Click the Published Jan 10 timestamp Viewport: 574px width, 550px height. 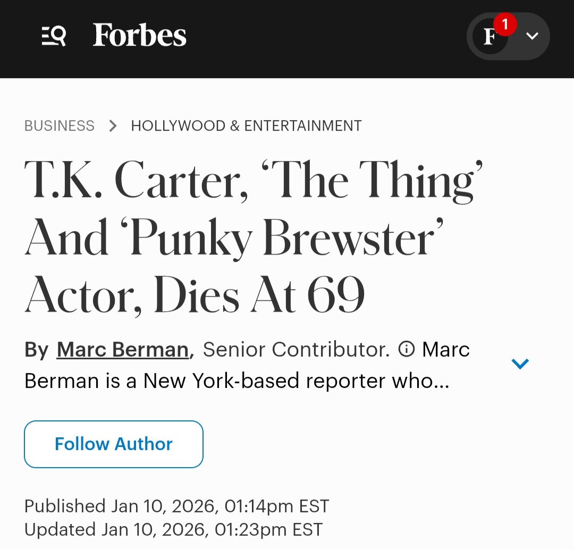click(x=176, y=506)
